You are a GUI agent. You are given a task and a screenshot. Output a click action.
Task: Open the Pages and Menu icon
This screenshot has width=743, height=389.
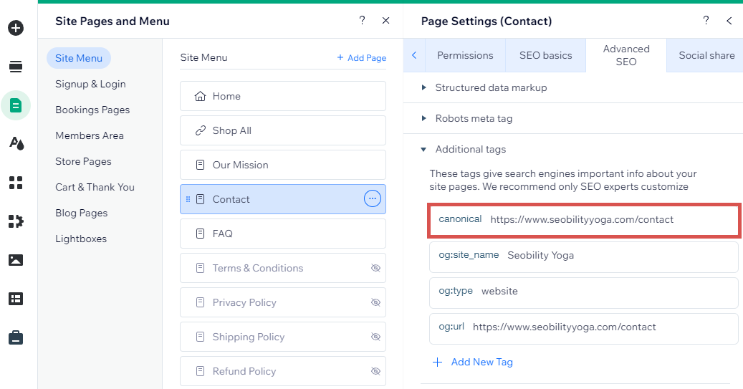pos(16,105)
